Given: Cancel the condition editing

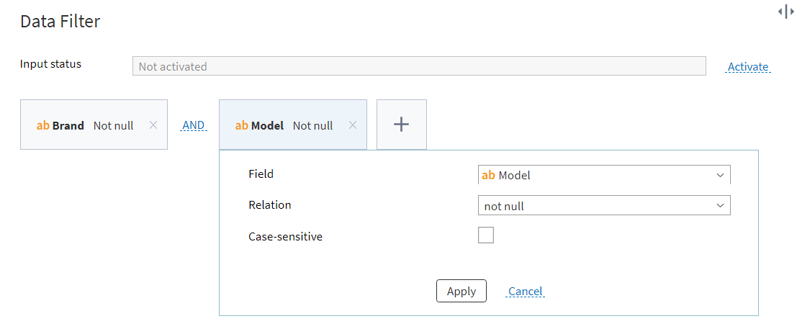Looking at the screenshot, I should (526, 292).
